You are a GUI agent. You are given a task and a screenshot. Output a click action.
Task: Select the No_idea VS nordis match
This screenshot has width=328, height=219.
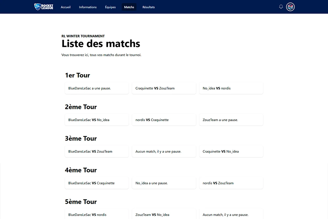coord(231,88)
